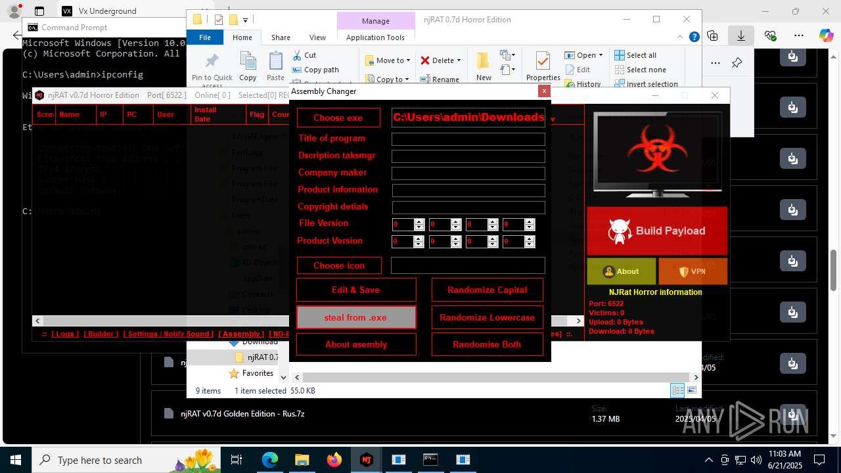Click the Manage contextual tab
This screenshot has width=841, height=473.
point(375,21)
